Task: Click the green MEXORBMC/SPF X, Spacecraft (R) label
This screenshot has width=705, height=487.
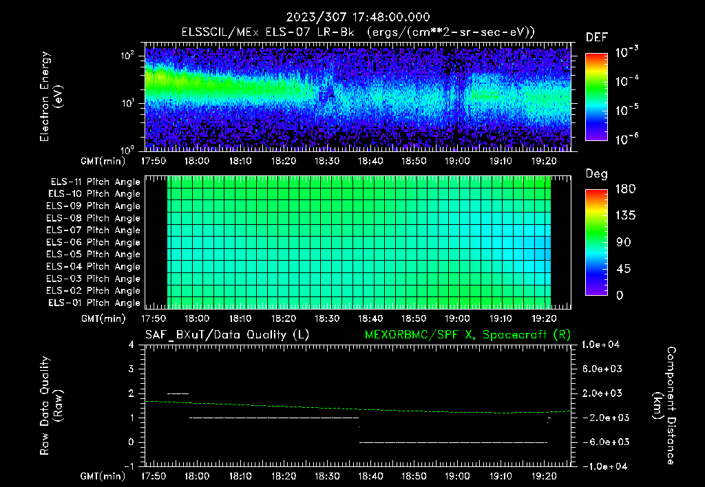Action: 467,335
